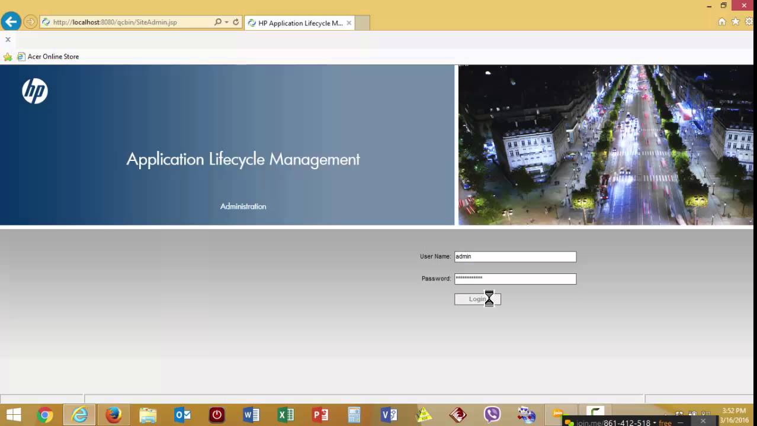Open Favorites star icon at top right
Image resolution: width=757 pixels, height=426 pixels.
[x=735, y=22]
